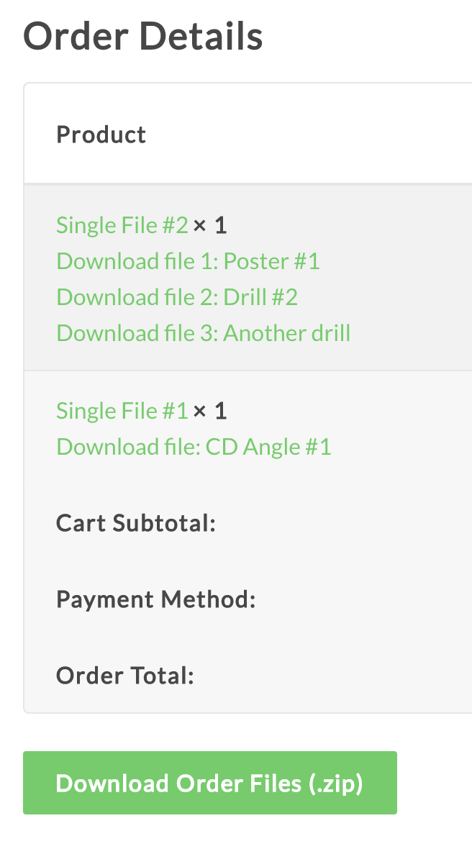Screen dimensions: 472x849
Task: Click the Order Total label
Action: pos(125,676)
